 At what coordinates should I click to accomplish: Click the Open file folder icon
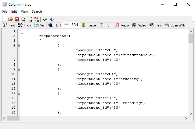10,19
